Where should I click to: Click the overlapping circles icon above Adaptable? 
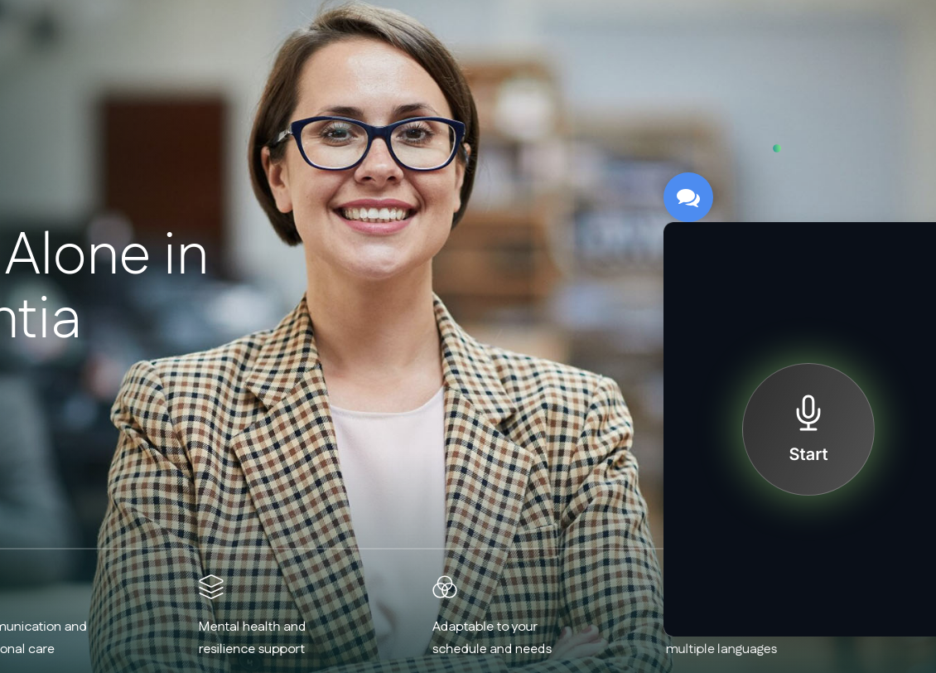click(445, 587)
